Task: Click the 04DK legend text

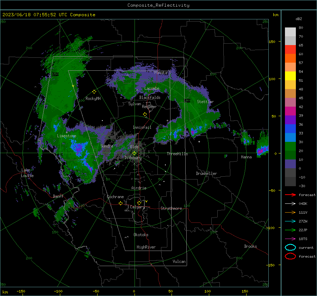Action: click(x=303, y=204)
